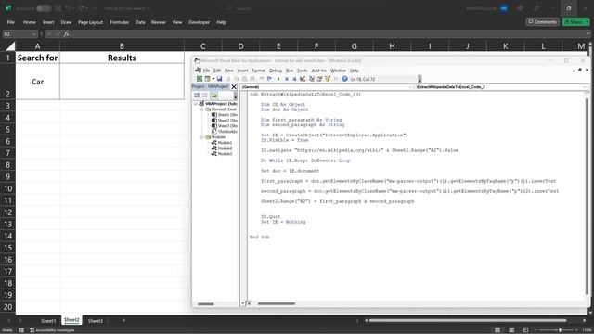Click View Object icon in Project pane
The image size is (594, 334).
205,96
